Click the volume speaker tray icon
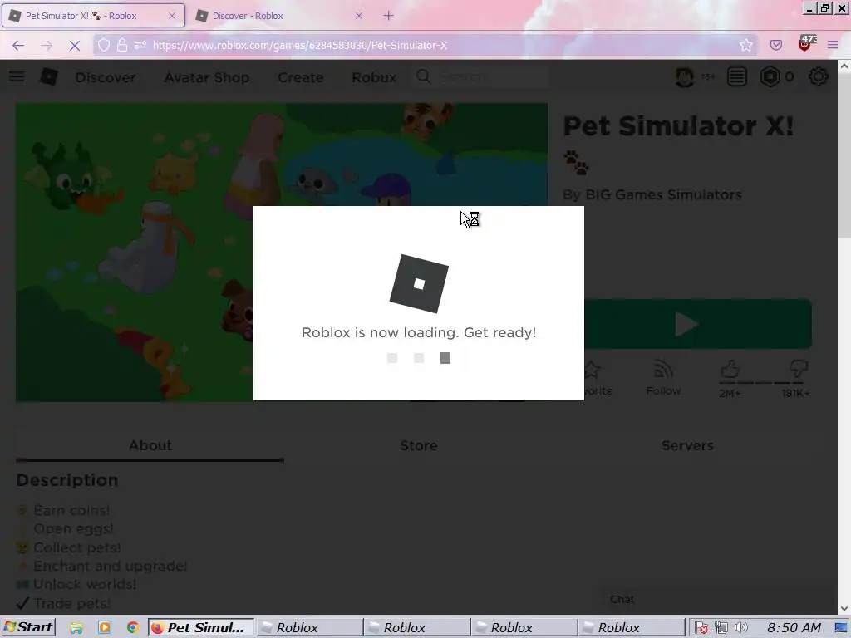Image resolution: width=851 pixels, height=638 pixels. 740,628
